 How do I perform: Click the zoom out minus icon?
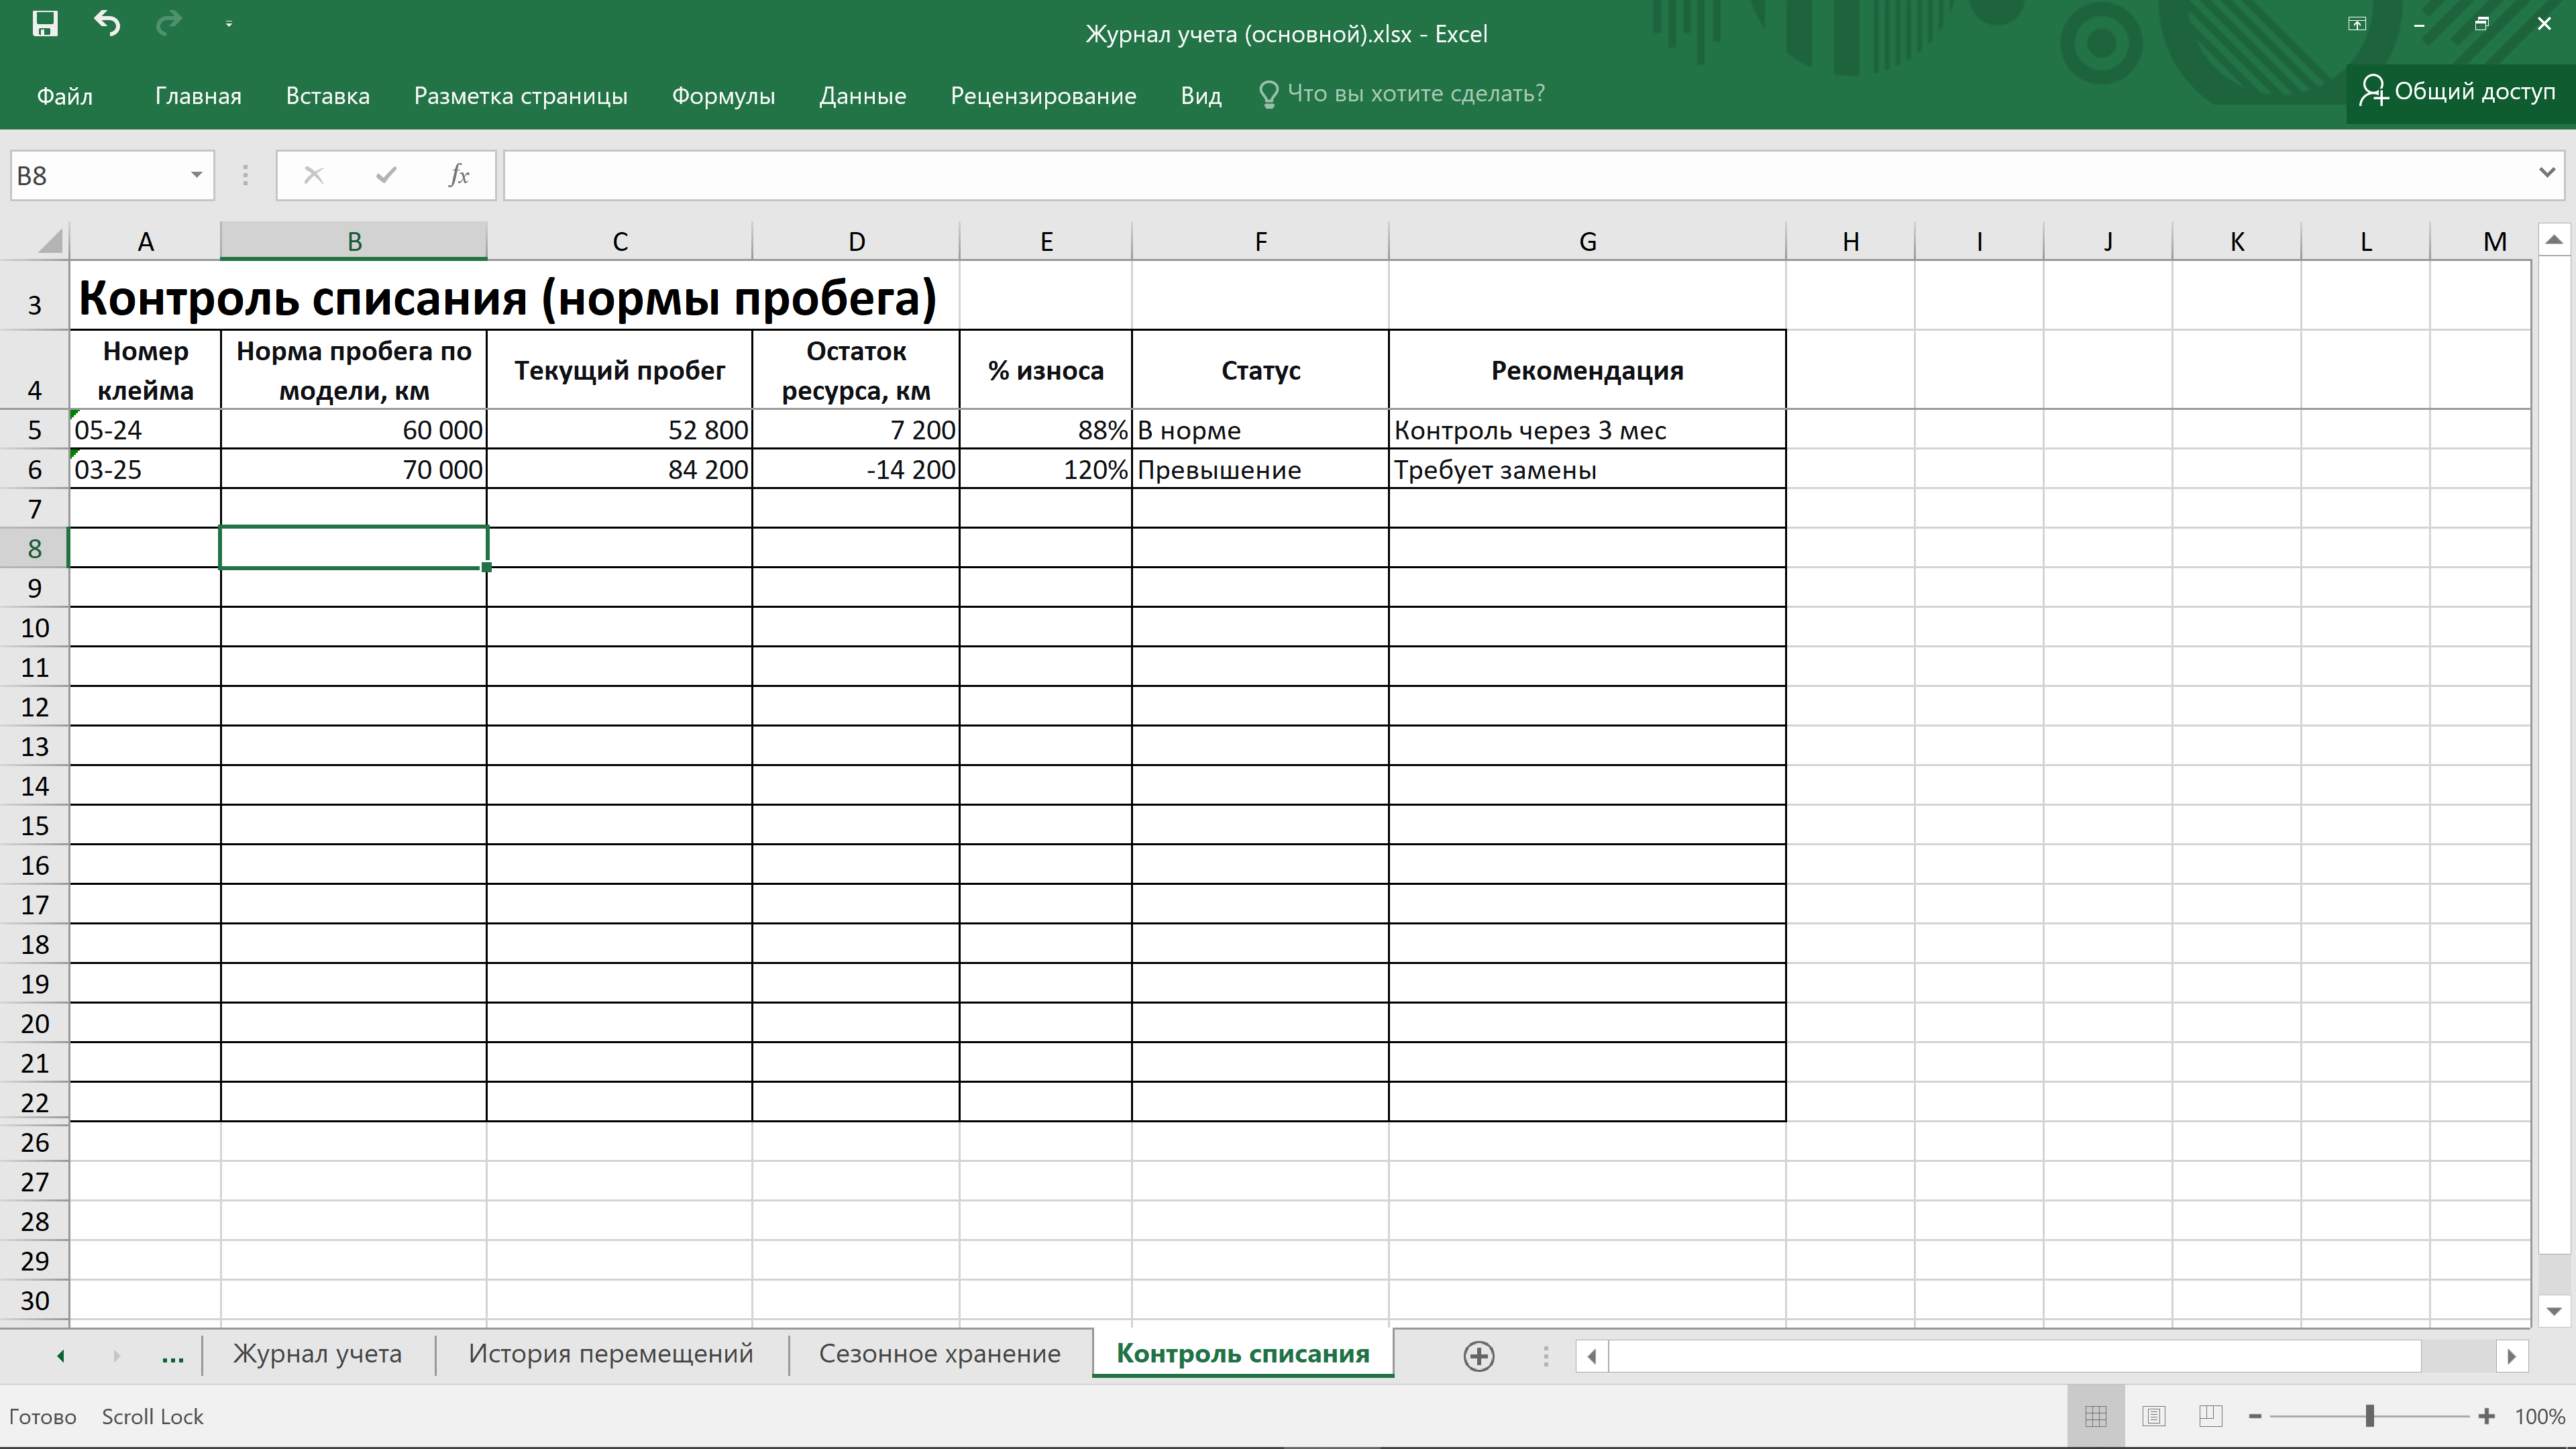pos(2255,1416)
